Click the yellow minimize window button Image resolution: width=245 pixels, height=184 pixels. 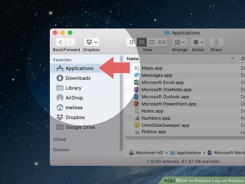pyautogui.click(x=63, y=33)
